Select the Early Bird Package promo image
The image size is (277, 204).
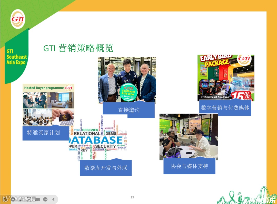coord(226,78)
